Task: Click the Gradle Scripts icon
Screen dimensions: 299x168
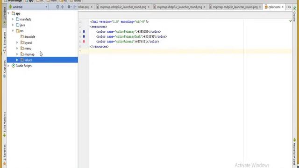Action: click(13, 66)
